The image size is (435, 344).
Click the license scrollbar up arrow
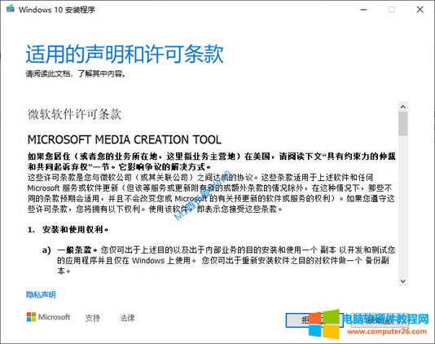click(x=403, y=107)
